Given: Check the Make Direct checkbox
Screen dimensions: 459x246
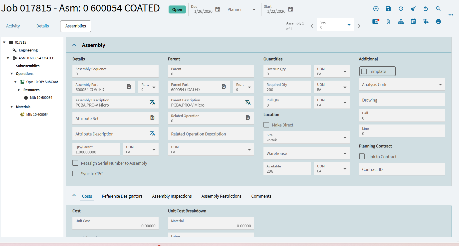Looking at the screenshot, I should pos(266,125).
